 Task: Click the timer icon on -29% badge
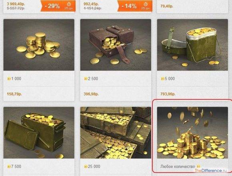pyautogui.click(x=69, y=4)
